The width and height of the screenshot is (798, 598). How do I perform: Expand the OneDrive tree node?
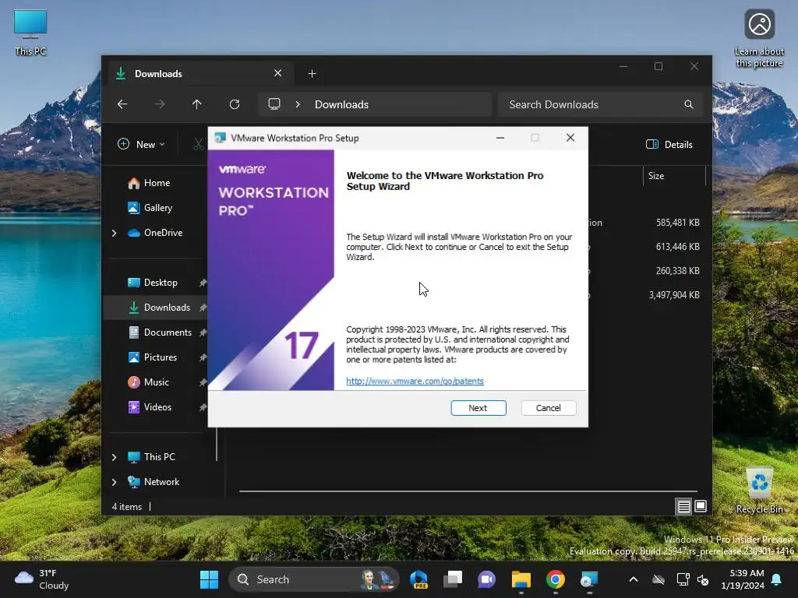click(x=114, y=233)
